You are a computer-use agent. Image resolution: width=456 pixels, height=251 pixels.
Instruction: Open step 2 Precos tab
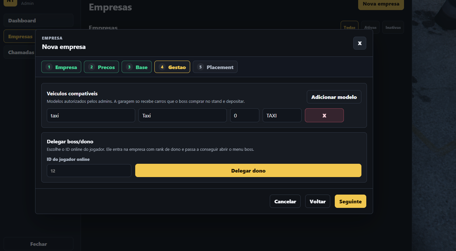(x=101, y=67)
